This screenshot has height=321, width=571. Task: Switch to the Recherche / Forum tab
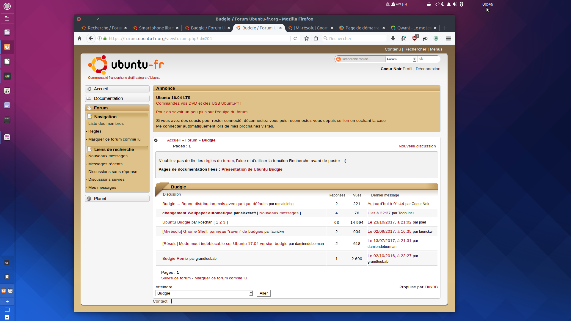tap(104, 28)
